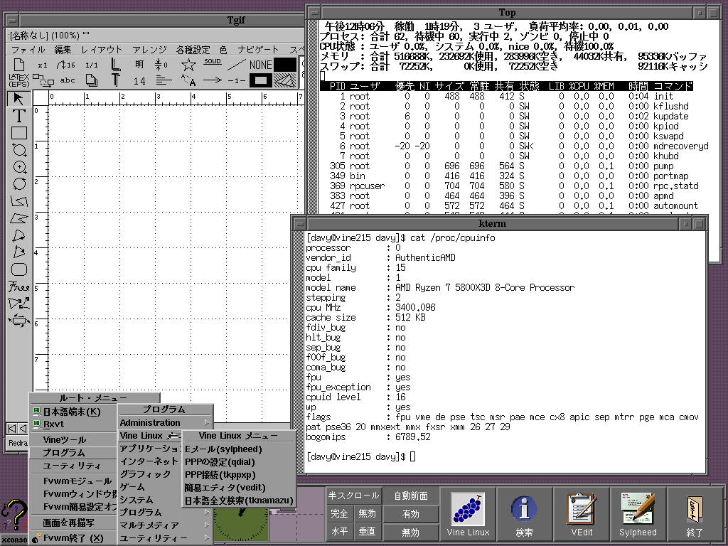Choose PPPの設定(qdial) menu entry
This screenshot has width=728, height=546.
click(x=239, y=462)
